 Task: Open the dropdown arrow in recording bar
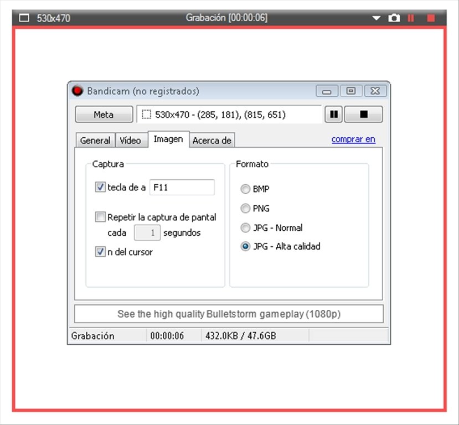click(x=376, y=18)
